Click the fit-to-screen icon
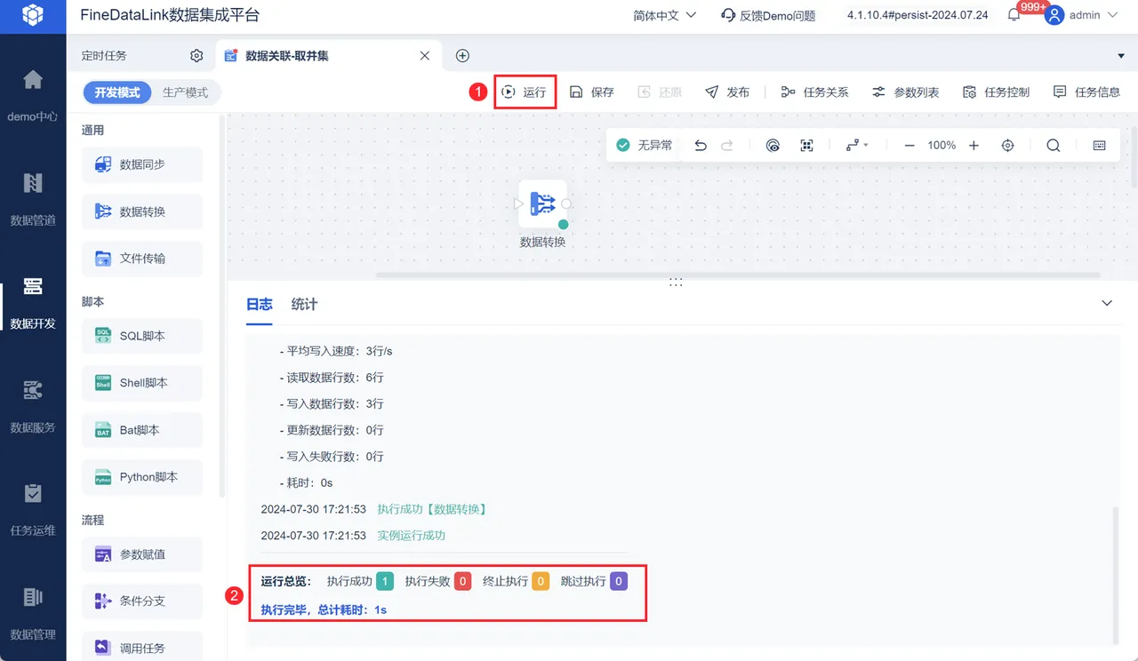 (x=806, y=145)
